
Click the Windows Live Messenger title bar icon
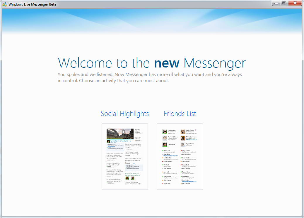(x=5, y=4)
